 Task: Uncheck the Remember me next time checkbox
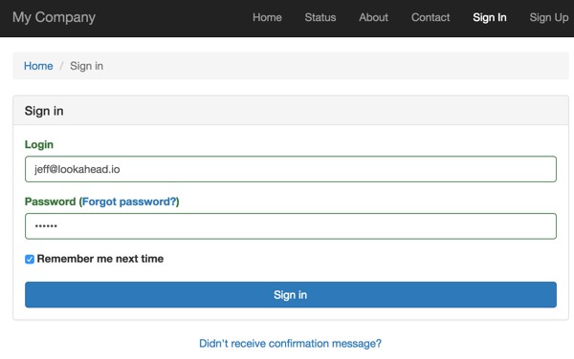(30, 260)
